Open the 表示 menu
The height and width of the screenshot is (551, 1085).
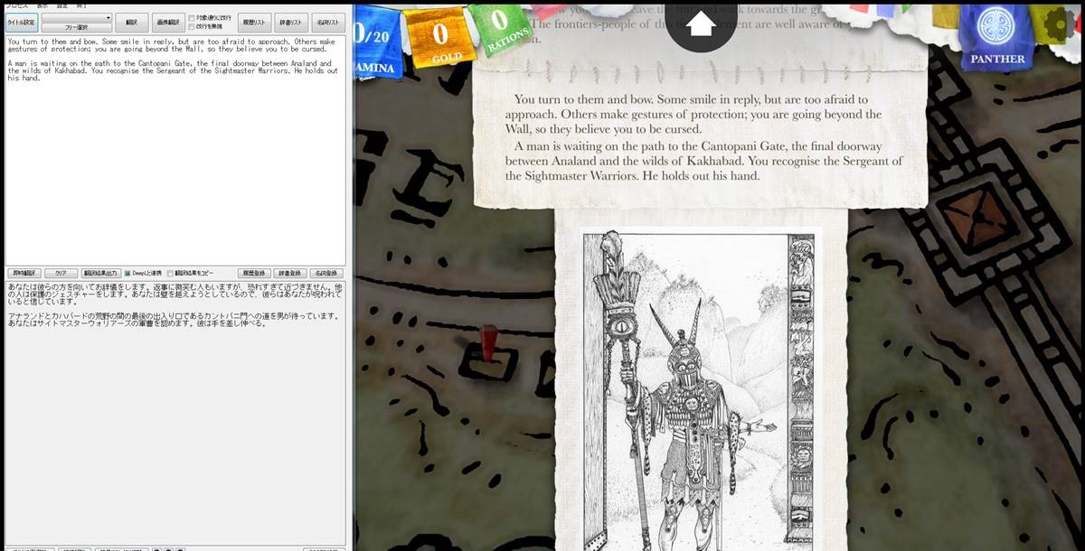(42, 5)
